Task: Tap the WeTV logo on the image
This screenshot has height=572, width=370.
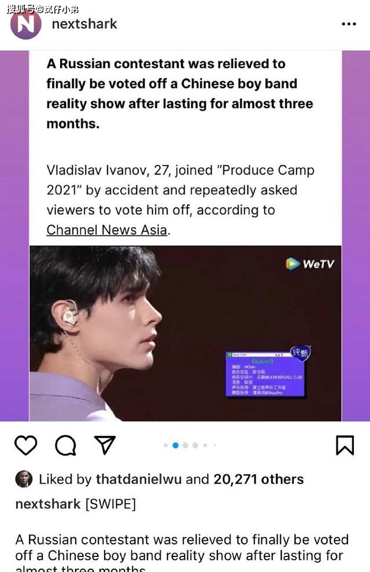Action: click(x=310, y=264)
